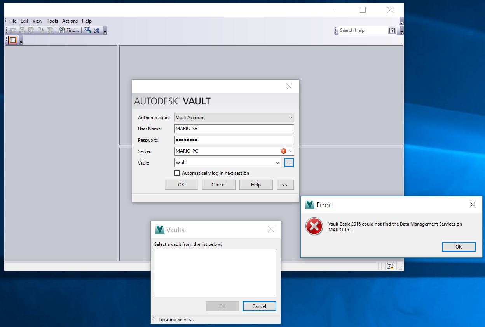Click the Find binoculars icon

(63, 30)
